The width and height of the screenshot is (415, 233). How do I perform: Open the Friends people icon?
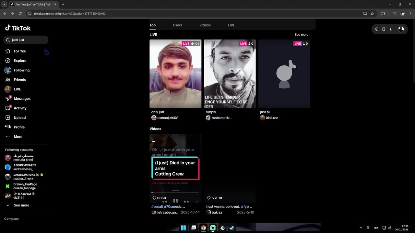pyautogui.click(x=8, y=80)
